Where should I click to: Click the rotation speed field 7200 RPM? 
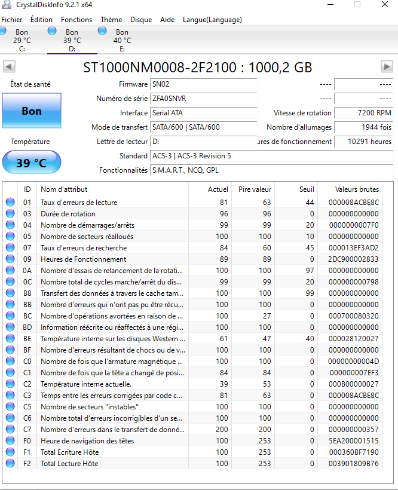pyautogui.click(x=363, y=113)
